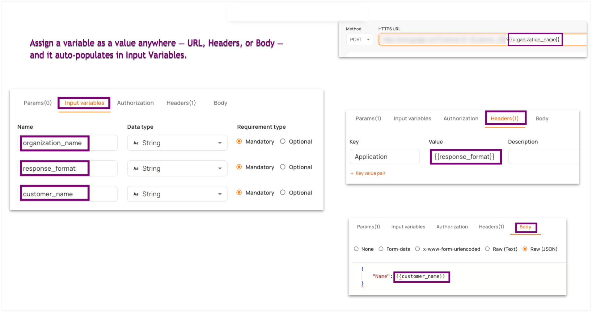Image resolution: width=592 pixels, height=312 pixels.
Task: Select Mandatory for response_format
Action: click(x=239, y=167)
